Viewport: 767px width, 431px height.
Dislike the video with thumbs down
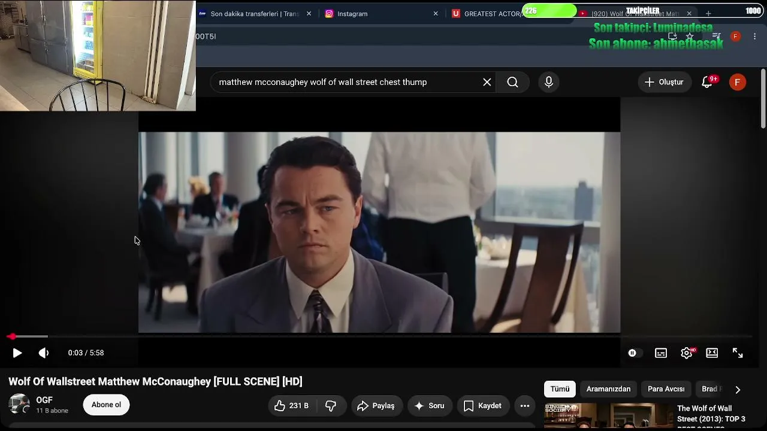pos(331,406)
